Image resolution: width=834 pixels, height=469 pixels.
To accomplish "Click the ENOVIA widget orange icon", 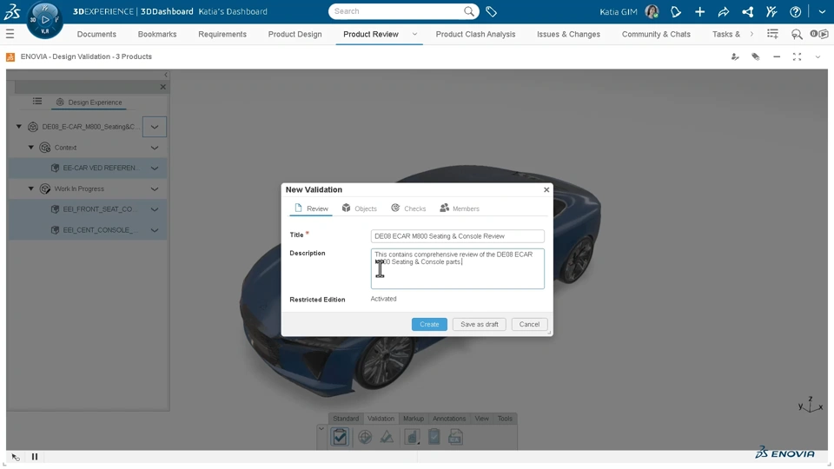I will click(x=10, y=57).
